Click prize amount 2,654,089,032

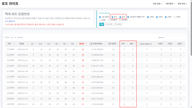point(97,77)
